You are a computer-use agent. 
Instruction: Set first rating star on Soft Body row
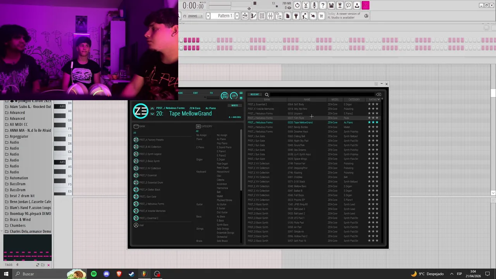(x=369, y=104)
